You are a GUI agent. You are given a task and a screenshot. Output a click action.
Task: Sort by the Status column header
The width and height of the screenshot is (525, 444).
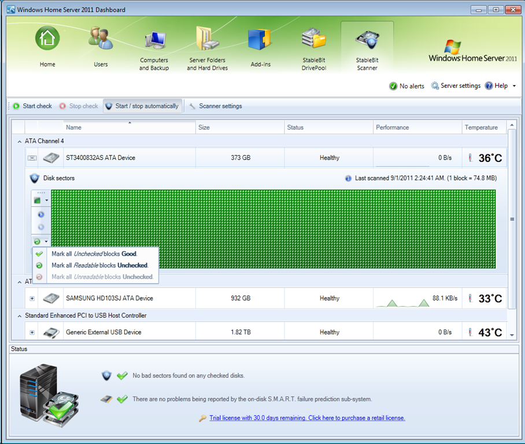click(329, 127)
